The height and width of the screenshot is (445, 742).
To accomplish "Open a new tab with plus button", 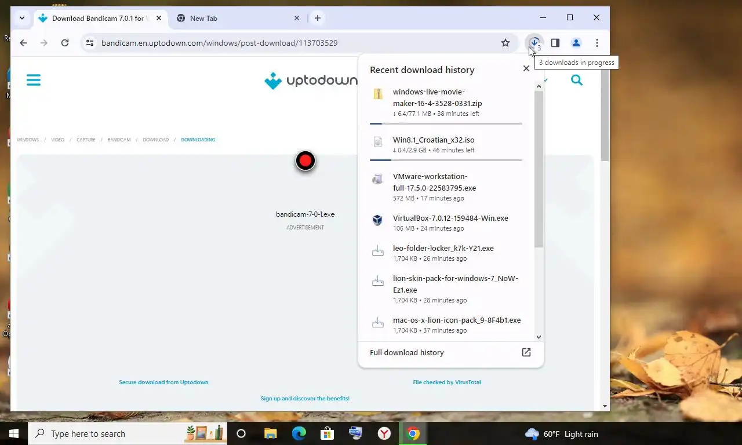I will coord(317,18).
